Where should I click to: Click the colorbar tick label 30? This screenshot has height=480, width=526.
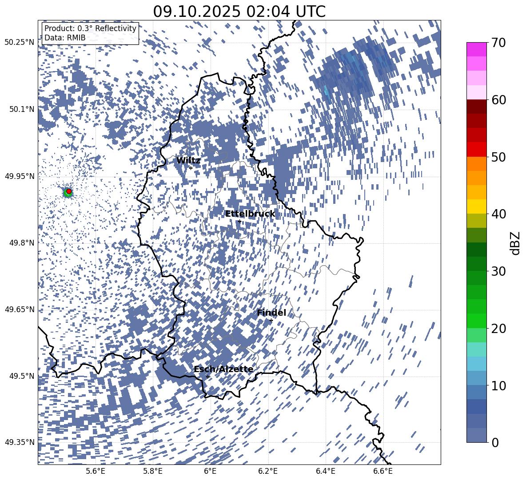pyautogui.click(x=498, y=271)
